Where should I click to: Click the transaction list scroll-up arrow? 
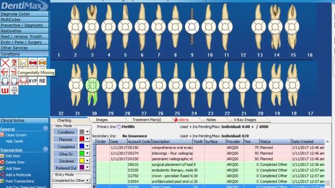(x=327, y=142)
